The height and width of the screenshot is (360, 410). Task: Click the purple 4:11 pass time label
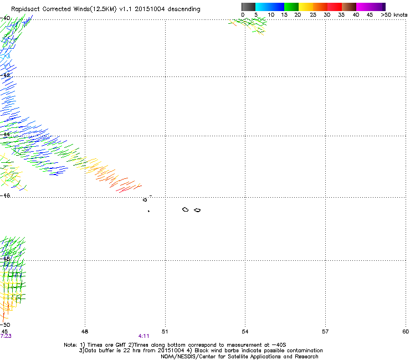[143, 336]
